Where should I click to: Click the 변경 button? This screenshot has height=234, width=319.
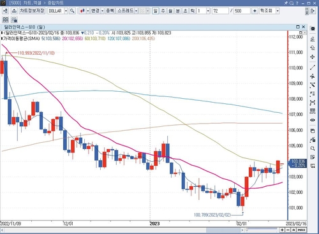[95, 11]
